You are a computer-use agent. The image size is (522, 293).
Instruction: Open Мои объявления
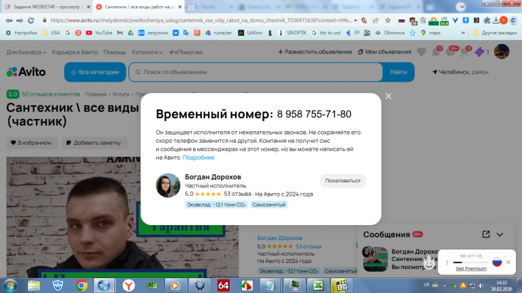pos(385,52)
